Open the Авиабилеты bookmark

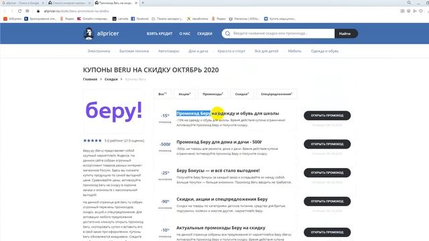coord(198,19)
